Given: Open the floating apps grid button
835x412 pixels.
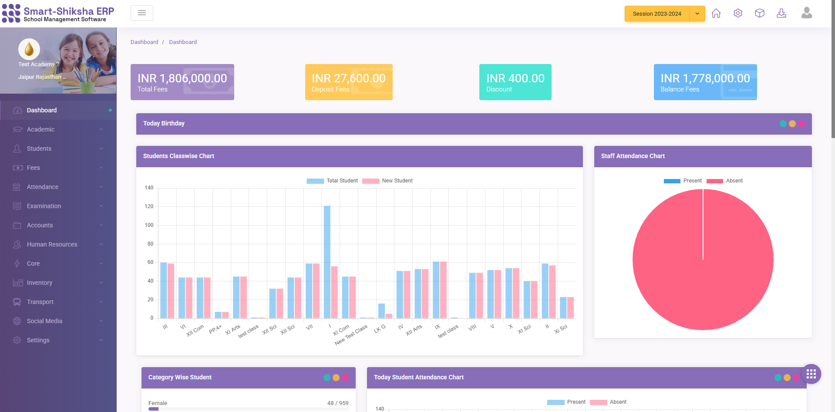Looking at the screenshot, I should [x=811, y=374].
